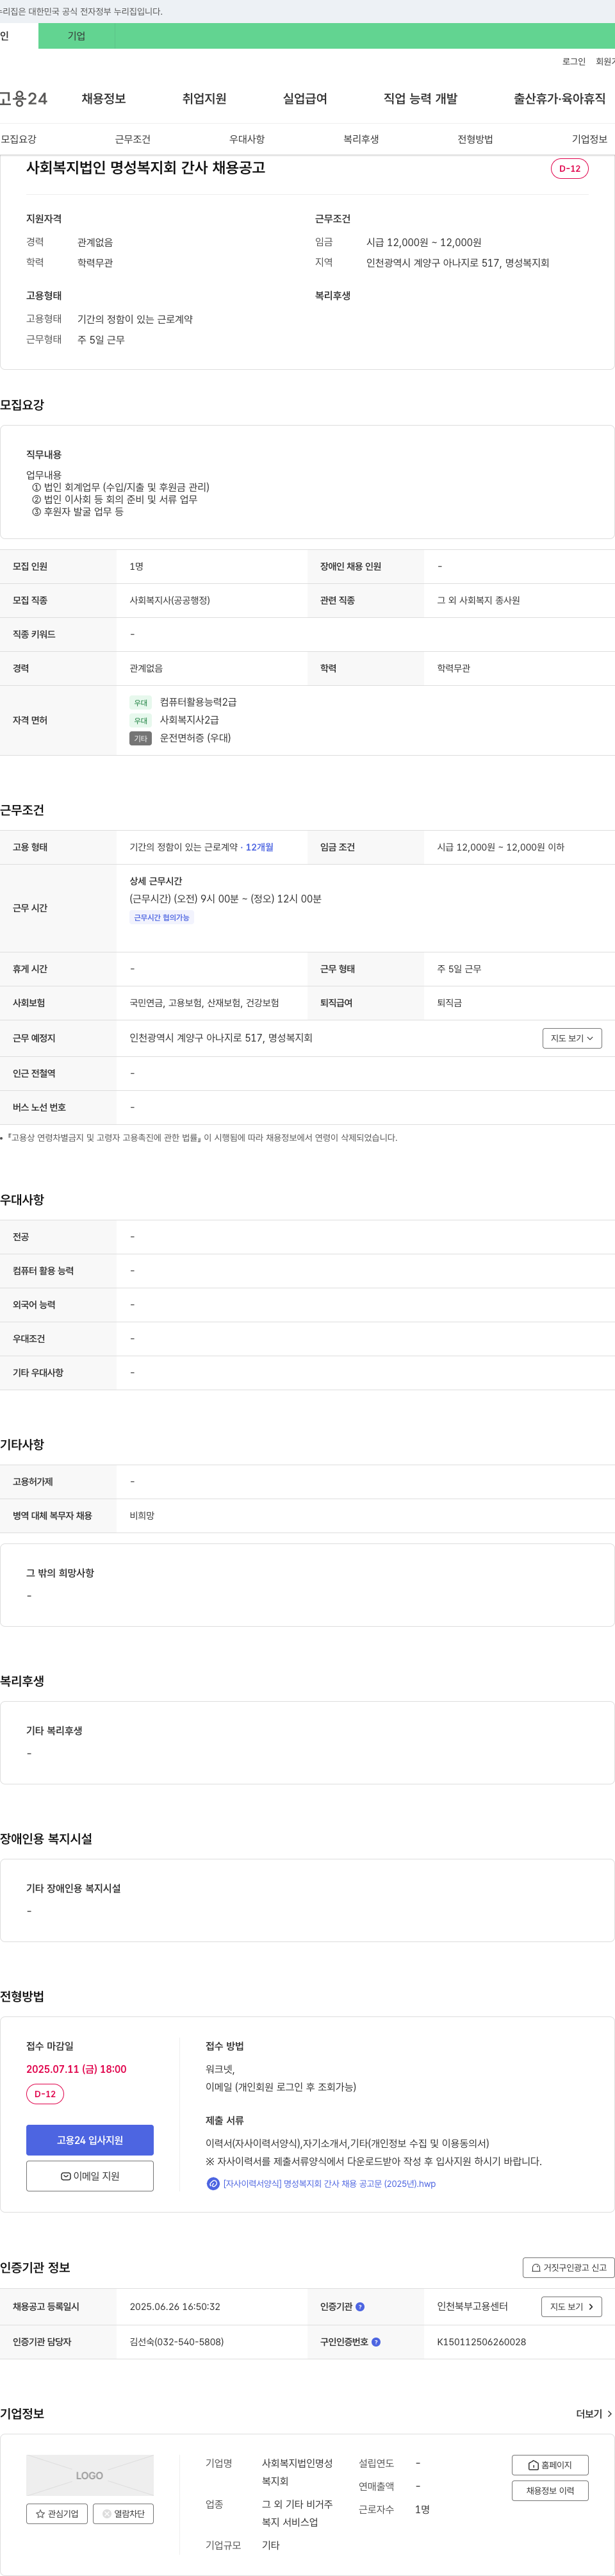This screenshot has width=615, height=2576.
Task: Open the attachment clip icon beside 자사이력서양식
Action: 212,2183
